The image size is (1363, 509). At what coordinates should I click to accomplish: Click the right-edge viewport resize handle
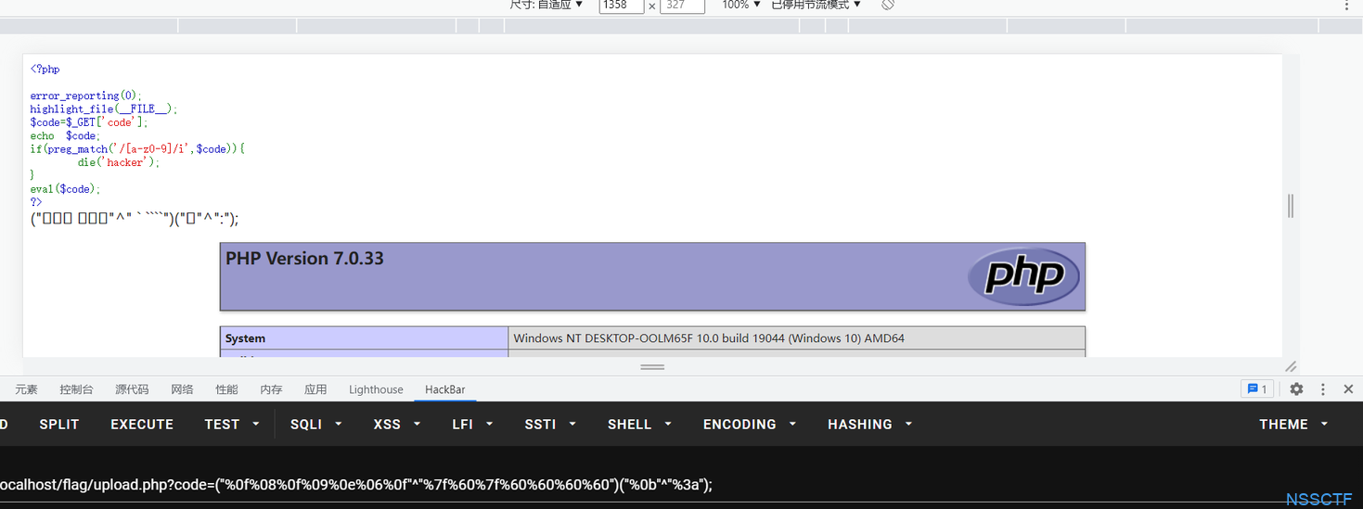(x=1291, y=206)
